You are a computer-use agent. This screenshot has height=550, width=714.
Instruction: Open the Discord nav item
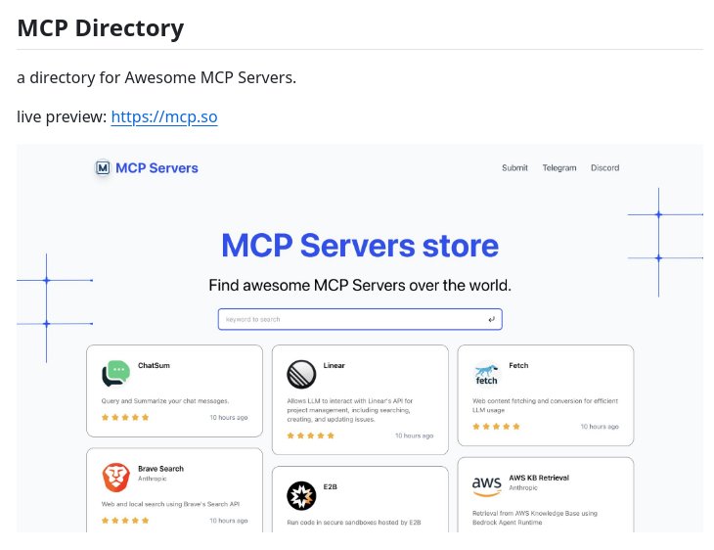[x=604, y=167]
